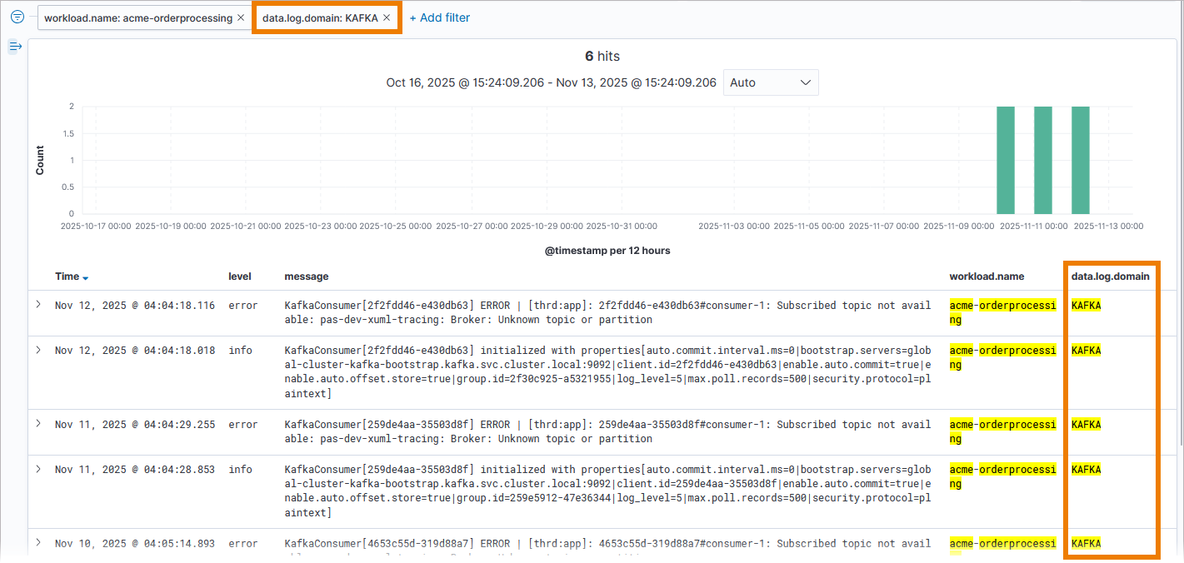The height and width of the screenshot is (563, 1184).
Task: Expand the Nov 12 04:04:18.116 log row
Action: (38, 305)
